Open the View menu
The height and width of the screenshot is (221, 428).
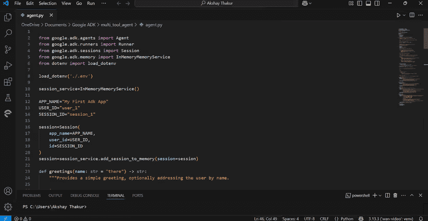[x=66, y=3]
